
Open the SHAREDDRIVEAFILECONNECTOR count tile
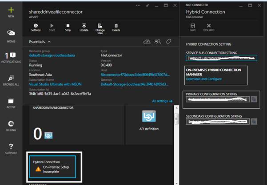pyautogui.click(x=76, y=125)
